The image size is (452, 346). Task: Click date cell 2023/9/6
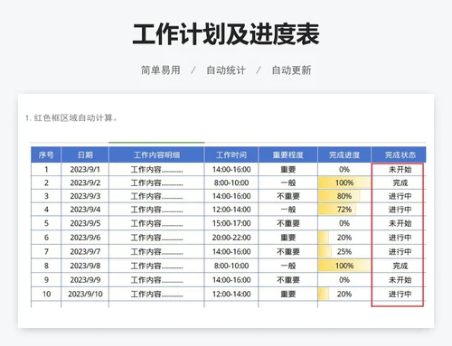(85, 238)
